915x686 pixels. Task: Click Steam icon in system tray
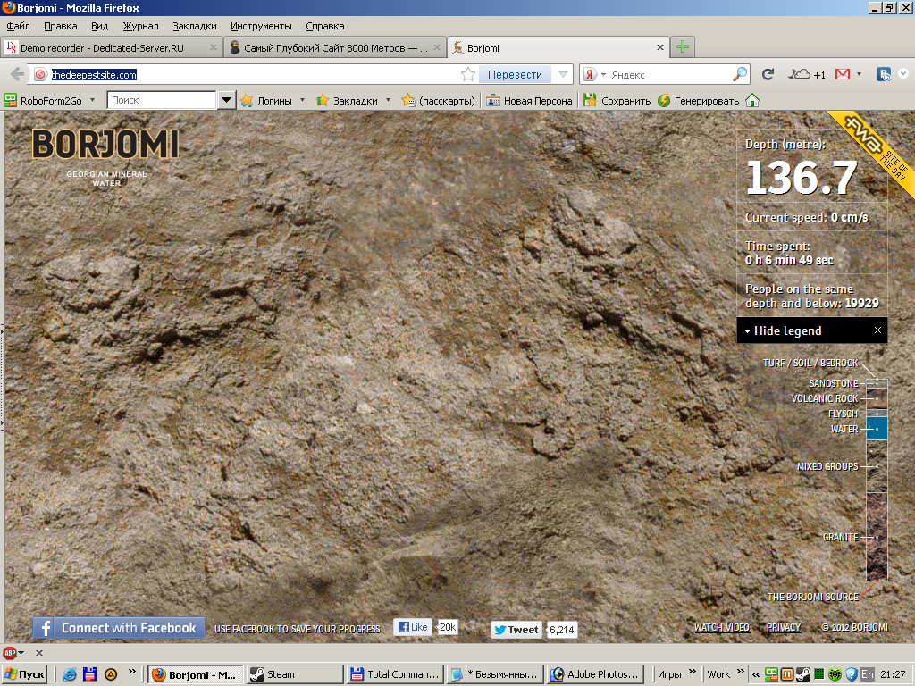(x=803, y=674)
